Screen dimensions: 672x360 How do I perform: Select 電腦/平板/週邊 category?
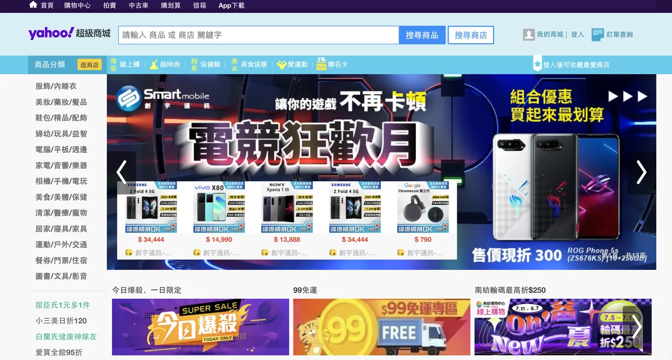tap(61, 149)
